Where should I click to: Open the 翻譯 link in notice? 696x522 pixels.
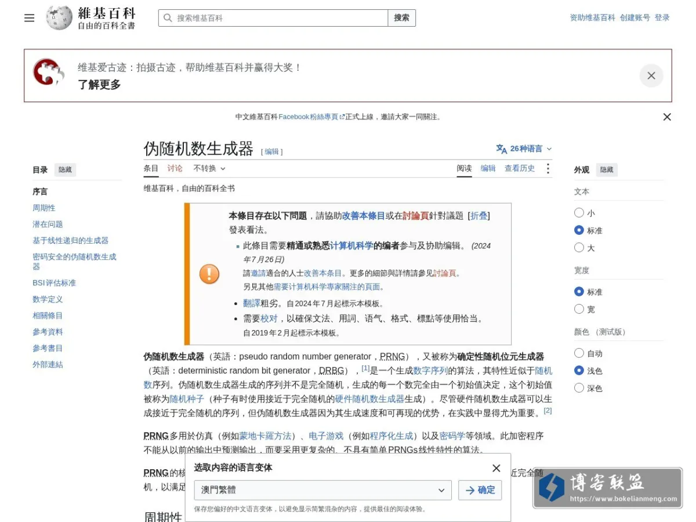252,303
